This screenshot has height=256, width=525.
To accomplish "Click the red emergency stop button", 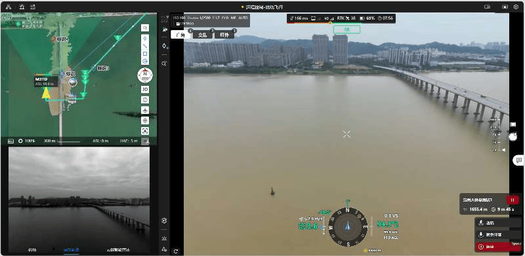I will [x=498, y=247].
